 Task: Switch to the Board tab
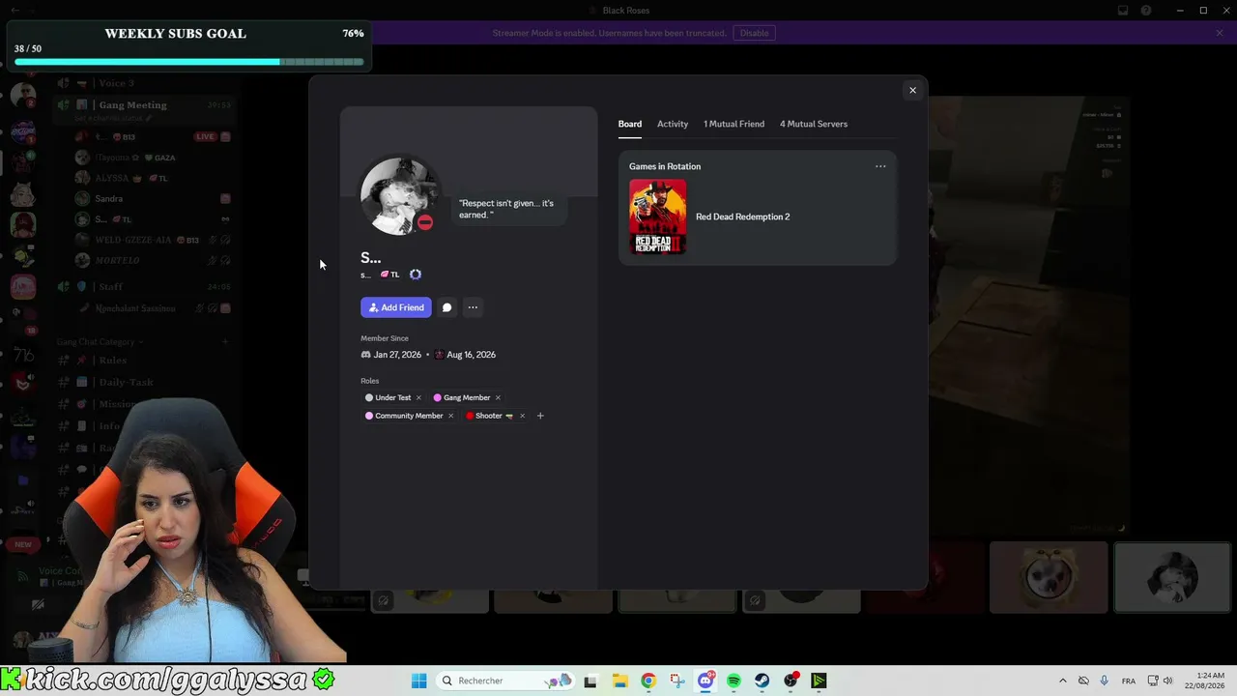(x=630, y=124)
